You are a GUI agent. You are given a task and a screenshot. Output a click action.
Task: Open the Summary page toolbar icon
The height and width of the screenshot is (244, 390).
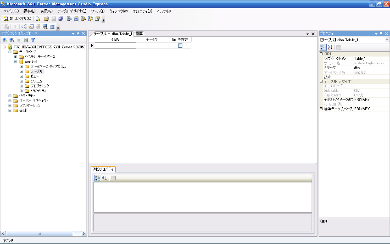(x=76, y=19)
